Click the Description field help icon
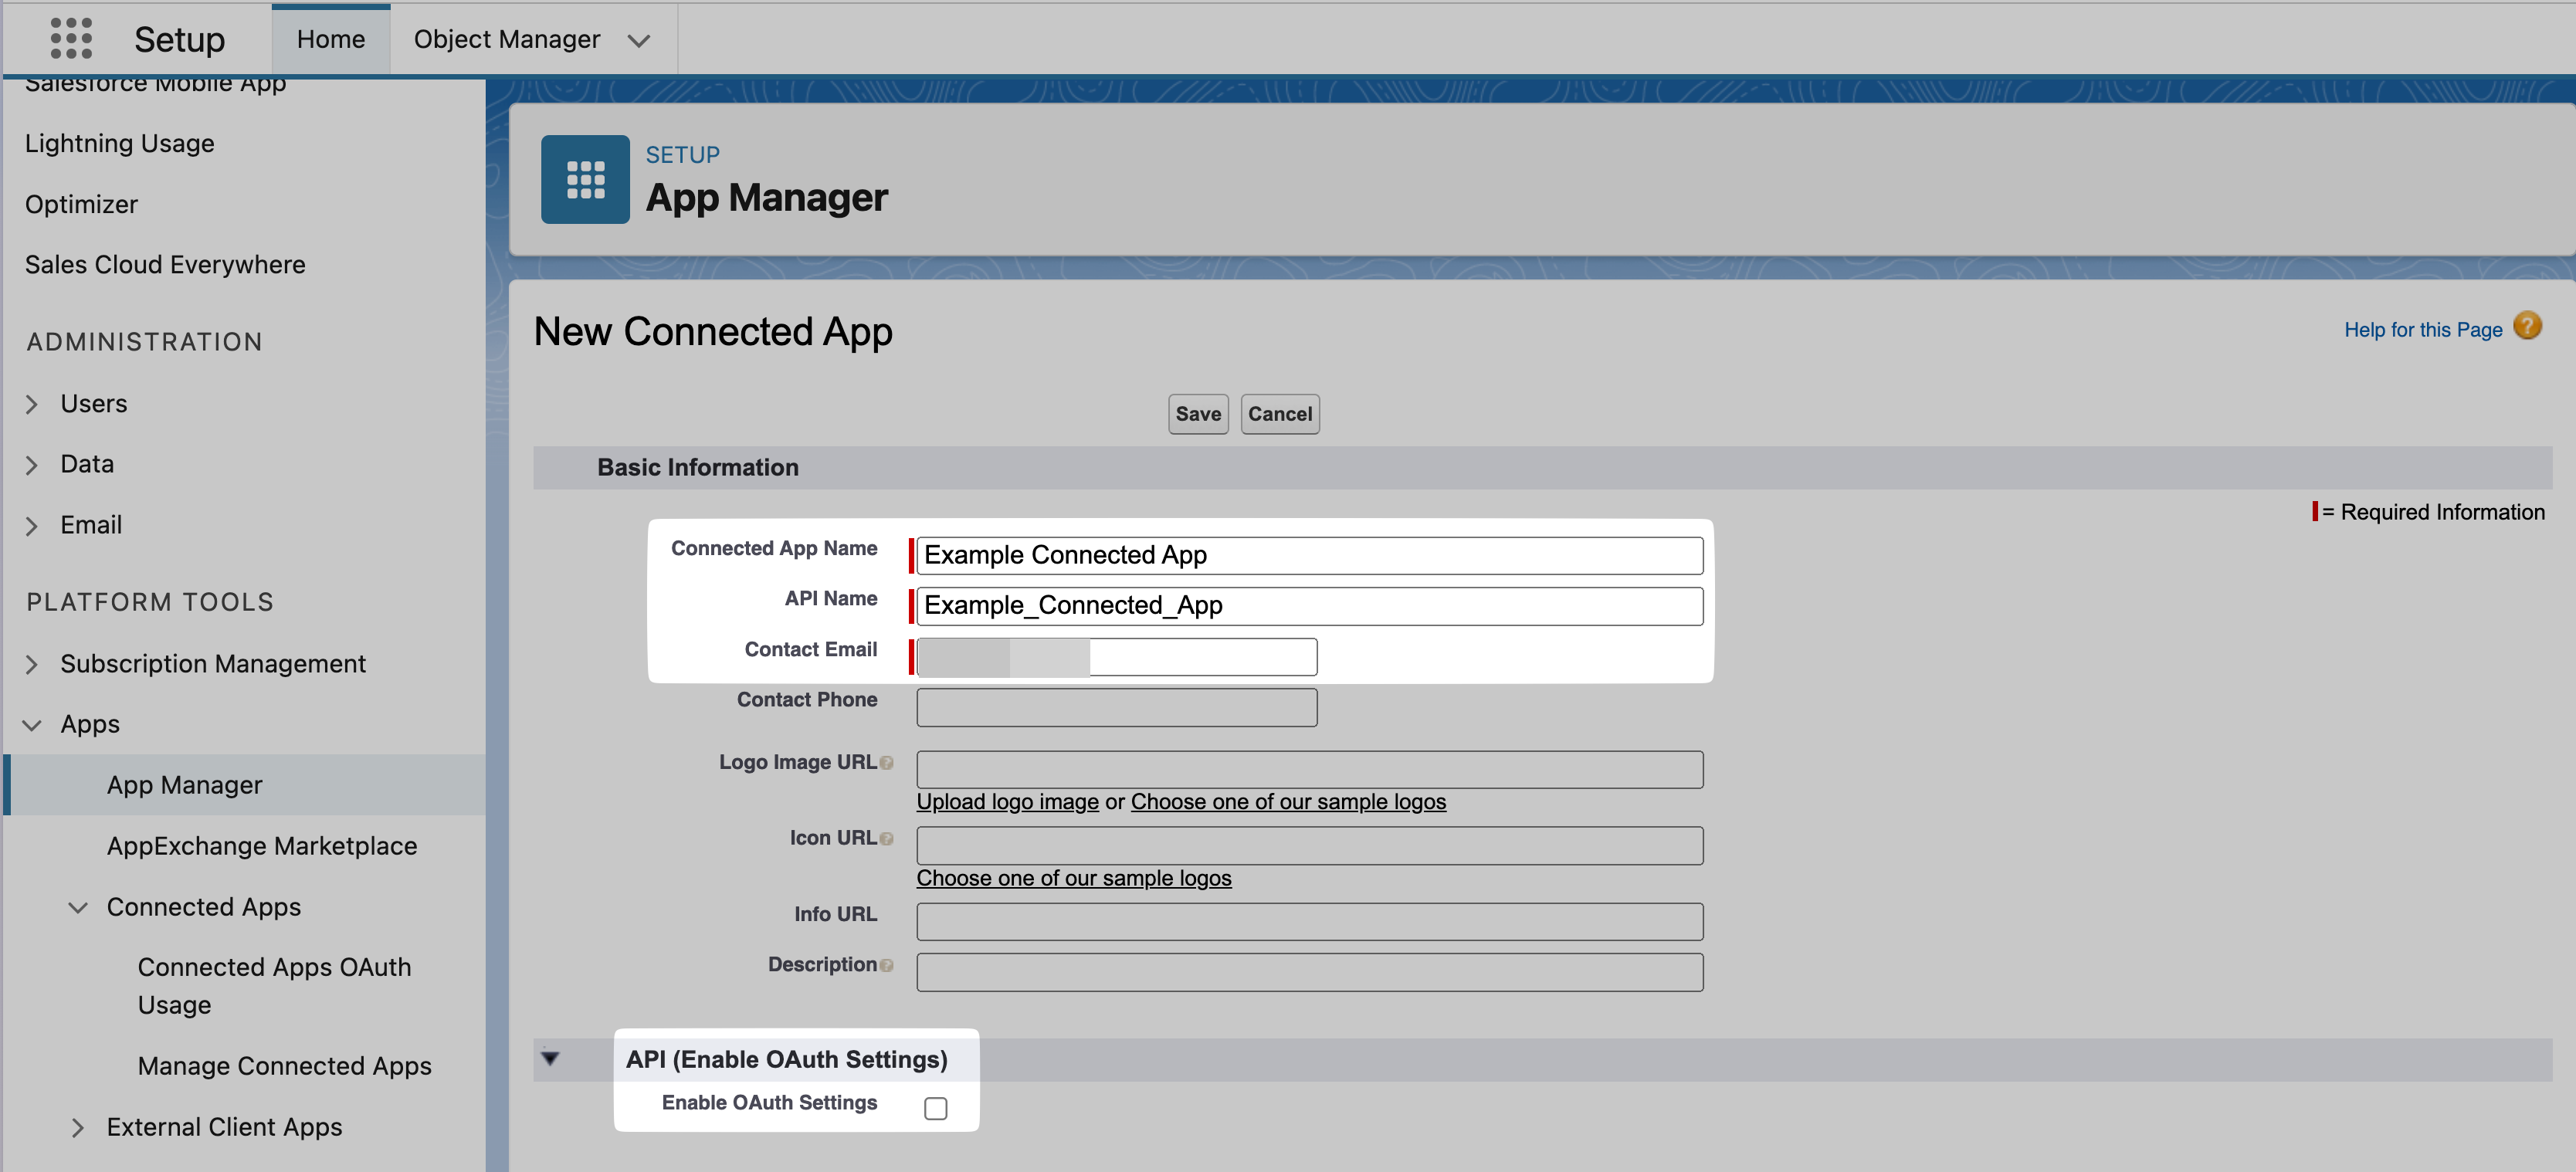The height and width of the screenshot is (1172, 2576). point(886,966)
